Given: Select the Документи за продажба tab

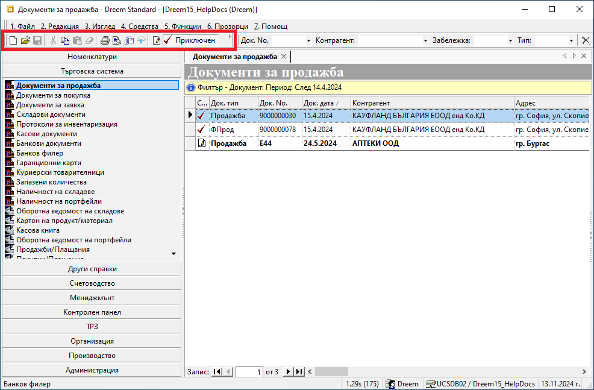Looking at the screenshot, I should click(x=234, y=56).
